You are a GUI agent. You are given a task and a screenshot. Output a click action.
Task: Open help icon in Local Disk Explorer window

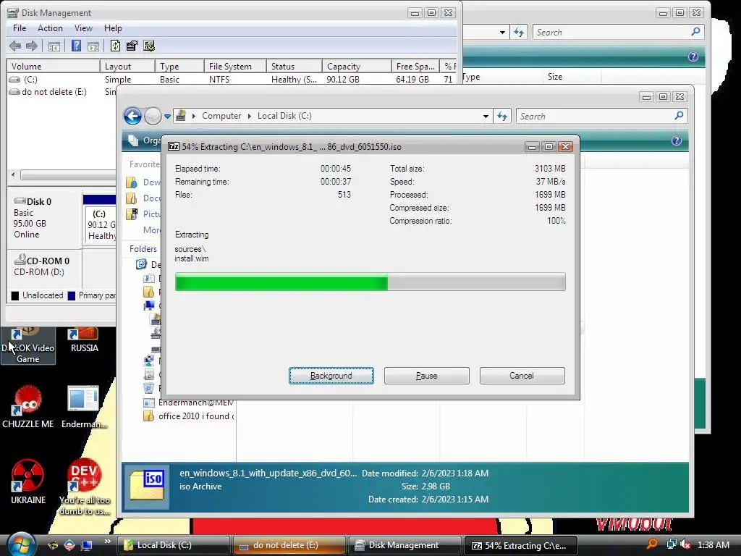pyautogui.click(x=677, y=140)
